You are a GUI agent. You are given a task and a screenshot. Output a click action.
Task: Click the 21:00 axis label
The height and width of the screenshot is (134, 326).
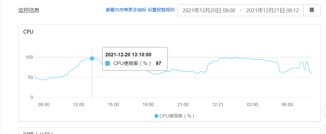coord(183,105)
